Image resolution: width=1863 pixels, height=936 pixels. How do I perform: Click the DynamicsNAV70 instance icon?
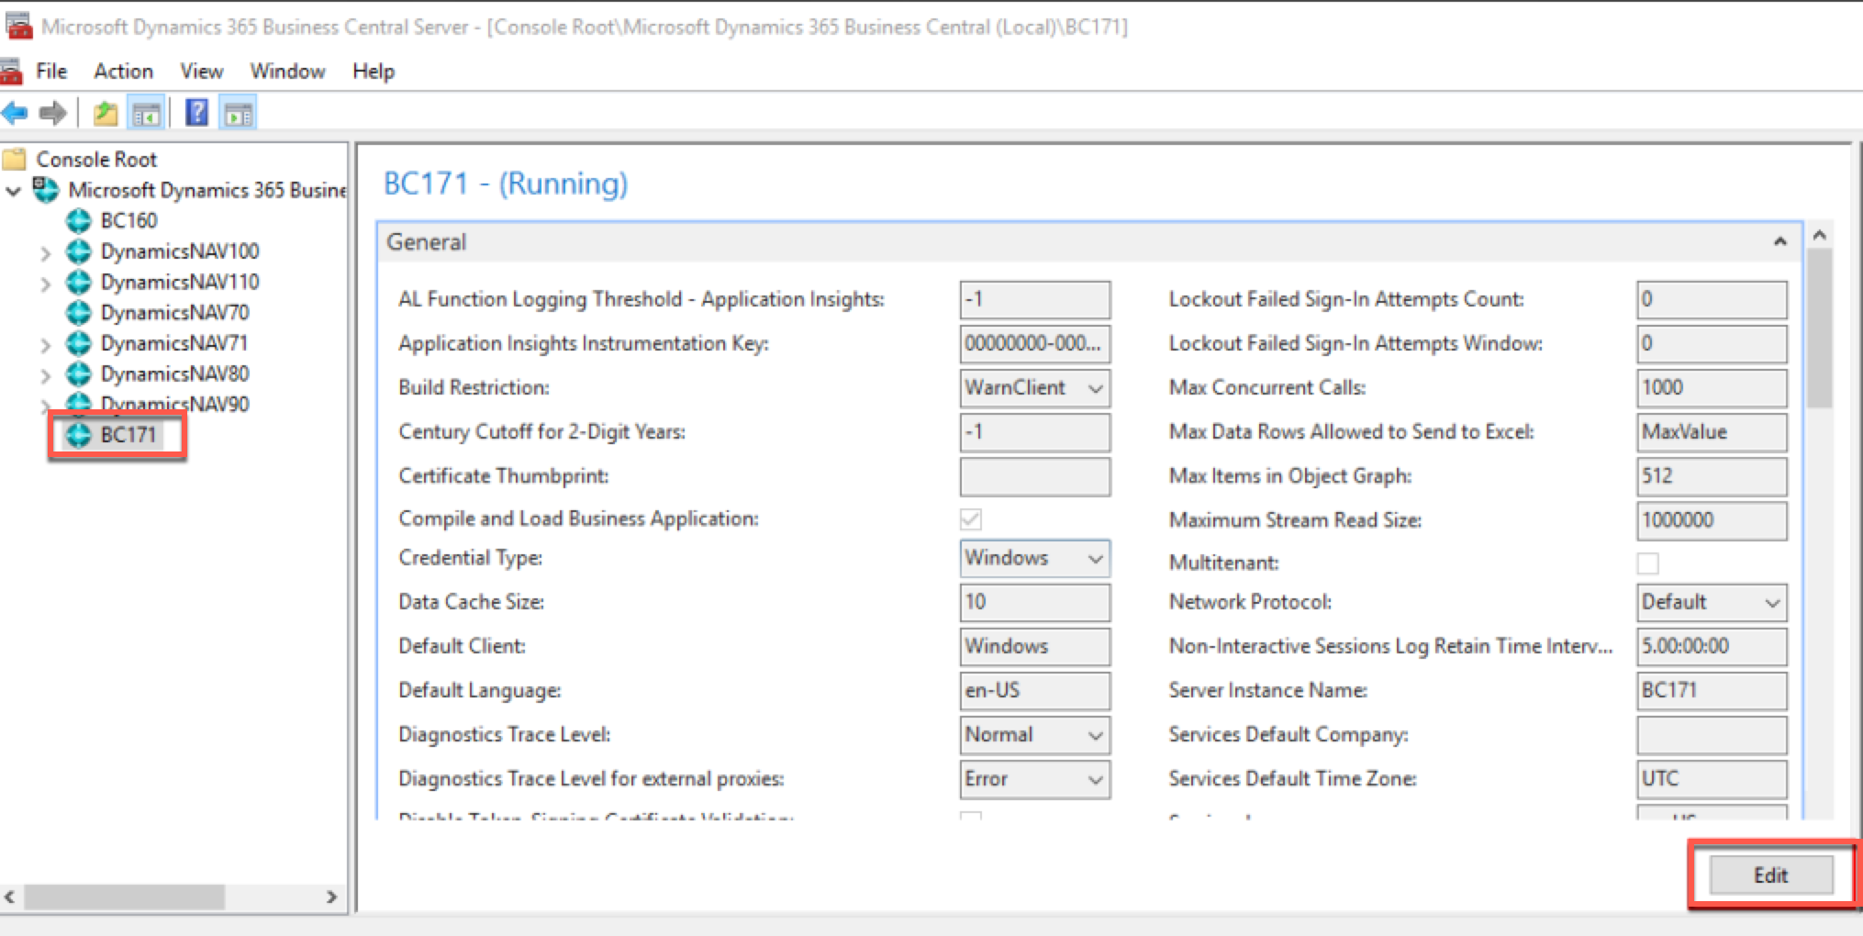[x=79, y=313]
